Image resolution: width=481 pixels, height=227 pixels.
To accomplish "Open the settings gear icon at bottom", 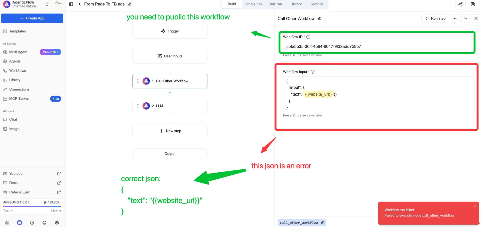I will tap(57, 223).
